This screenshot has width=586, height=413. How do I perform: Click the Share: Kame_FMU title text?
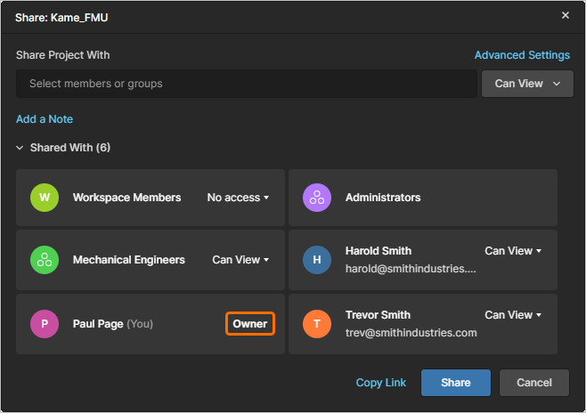tap(61, 18)
